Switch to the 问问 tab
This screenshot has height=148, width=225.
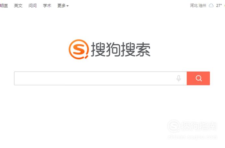(33, 6)
